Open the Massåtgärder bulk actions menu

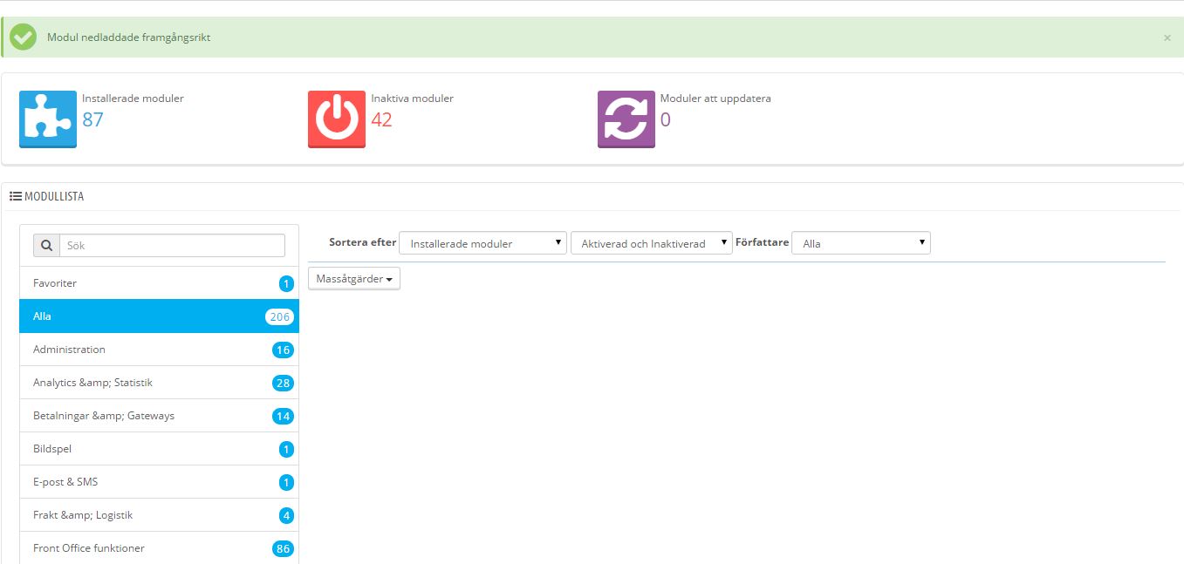354,279
